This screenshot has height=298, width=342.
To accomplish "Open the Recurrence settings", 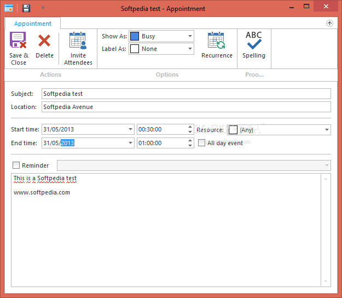I will click(x=217, y=45).
